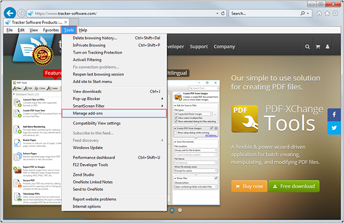Click into the browser Search field
344x223 pixels.
click(x=264, y=13)
